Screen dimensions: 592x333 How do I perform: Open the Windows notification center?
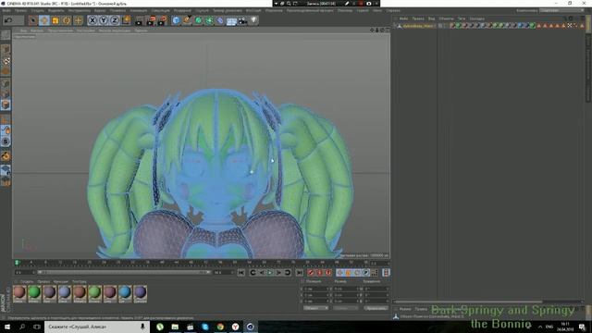(x=583, y=327)
